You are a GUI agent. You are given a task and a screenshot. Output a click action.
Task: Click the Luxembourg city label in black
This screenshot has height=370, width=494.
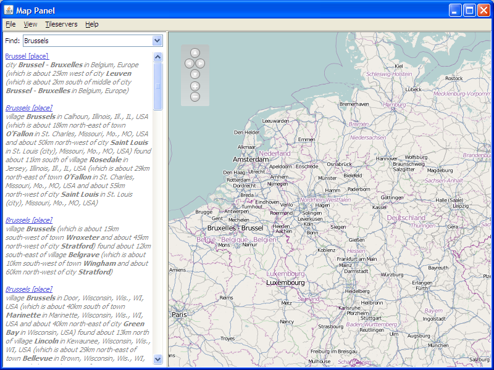pyautogui.click(x=285, y=282)
